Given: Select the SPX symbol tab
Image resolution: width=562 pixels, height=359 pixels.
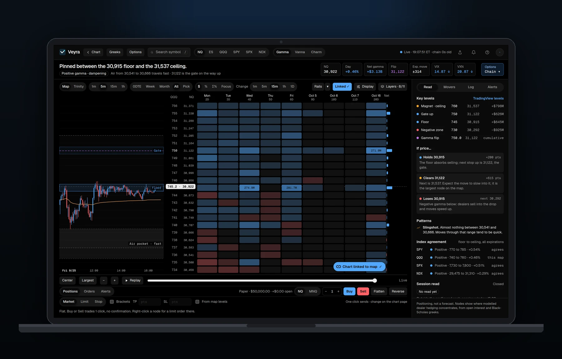Looking at the screenshot, I should pos(249,52).
